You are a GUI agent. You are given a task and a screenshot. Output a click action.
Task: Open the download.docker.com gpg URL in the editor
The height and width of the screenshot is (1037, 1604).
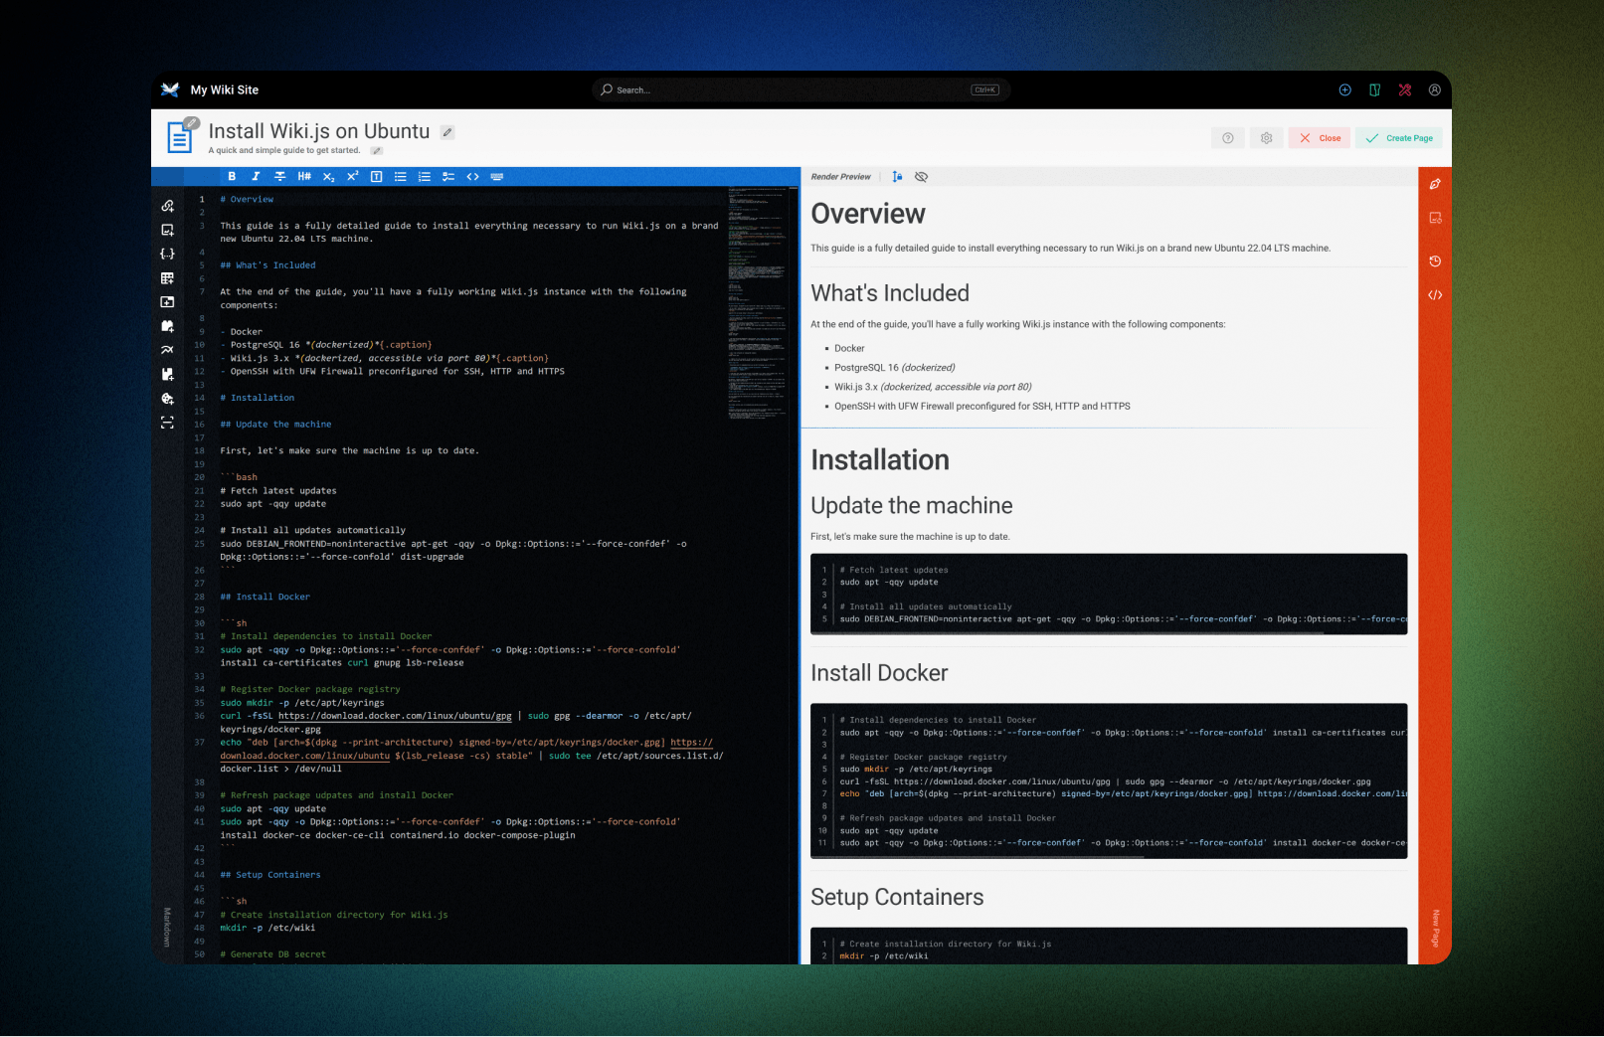pos(395,716)
